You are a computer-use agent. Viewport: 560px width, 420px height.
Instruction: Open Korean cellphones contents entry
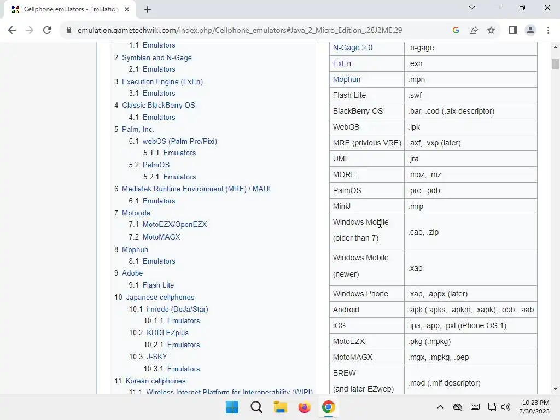point(155,381)
